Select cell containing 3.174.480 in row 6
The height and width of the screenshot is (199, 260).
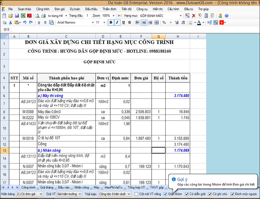[178, 96]
